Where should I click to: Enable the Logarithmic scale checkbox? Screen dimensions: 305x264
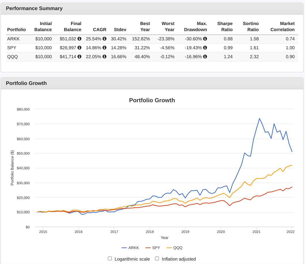(110, 259)
